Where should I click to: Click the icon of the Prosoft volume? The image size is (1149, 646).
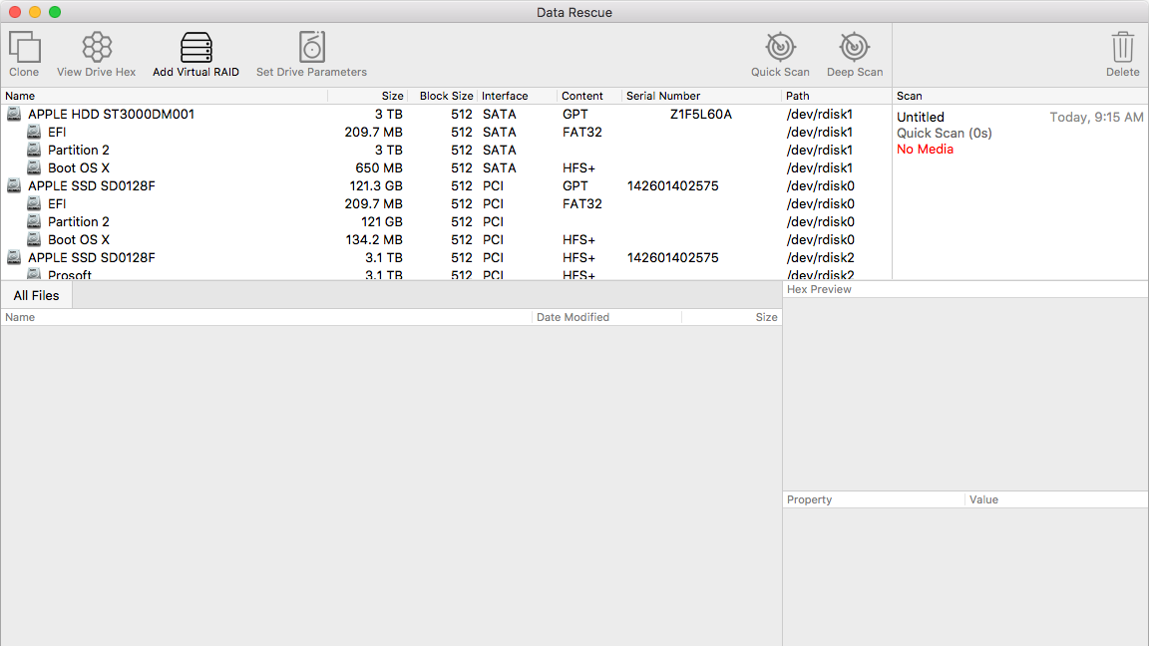tap(34, 274)
